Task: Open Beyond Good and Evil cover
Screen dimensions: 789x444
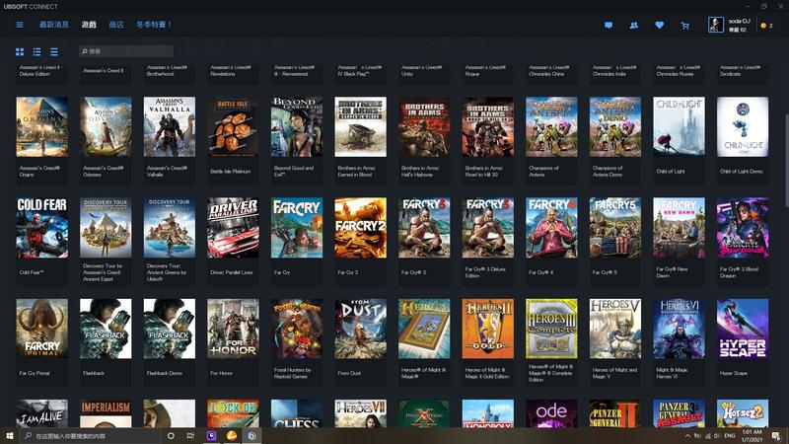Action: click(x=297, y=127)
